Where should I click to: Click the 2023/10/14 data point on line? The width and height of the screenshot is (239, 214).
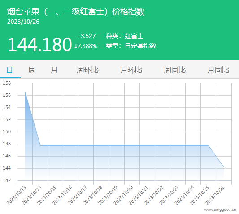[40, 145]
